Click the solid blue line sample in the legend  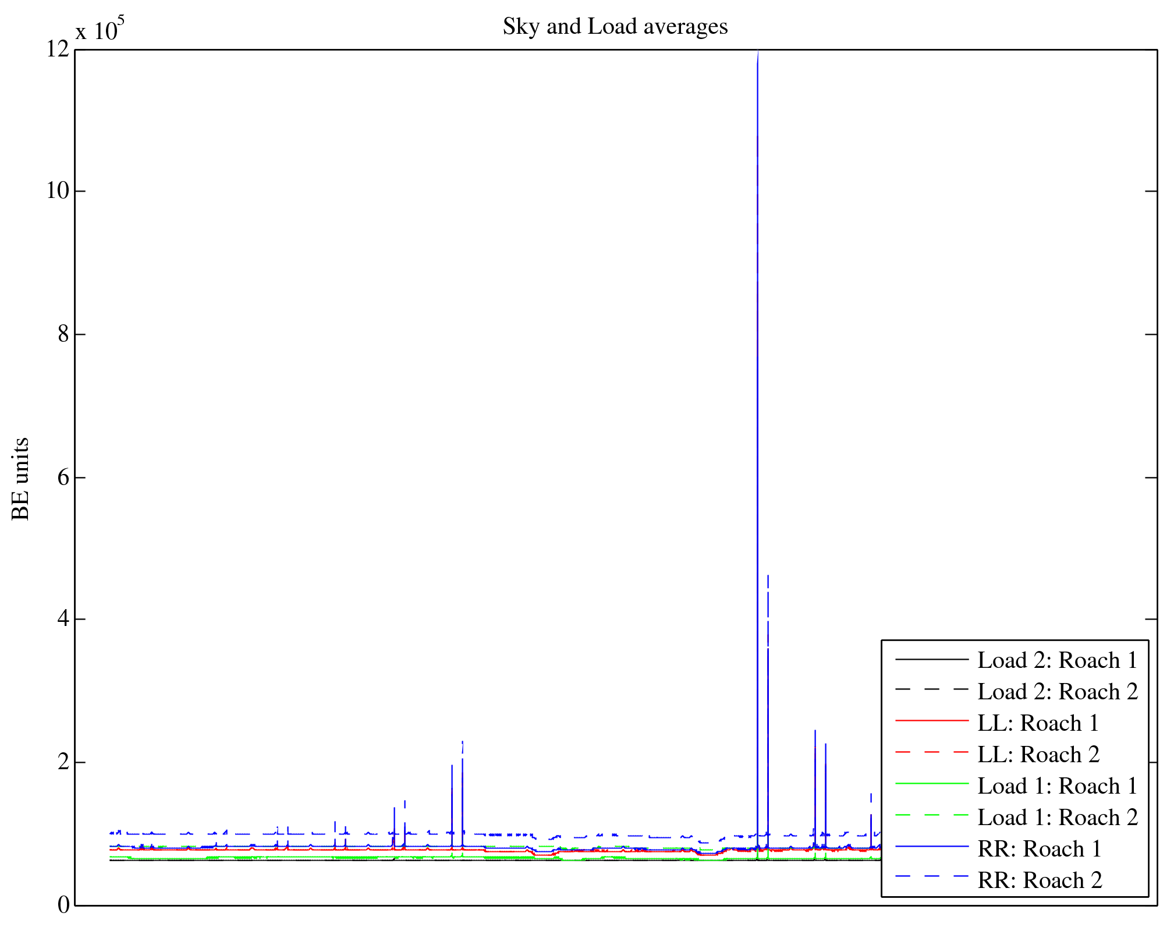click(x=931, y=847)
